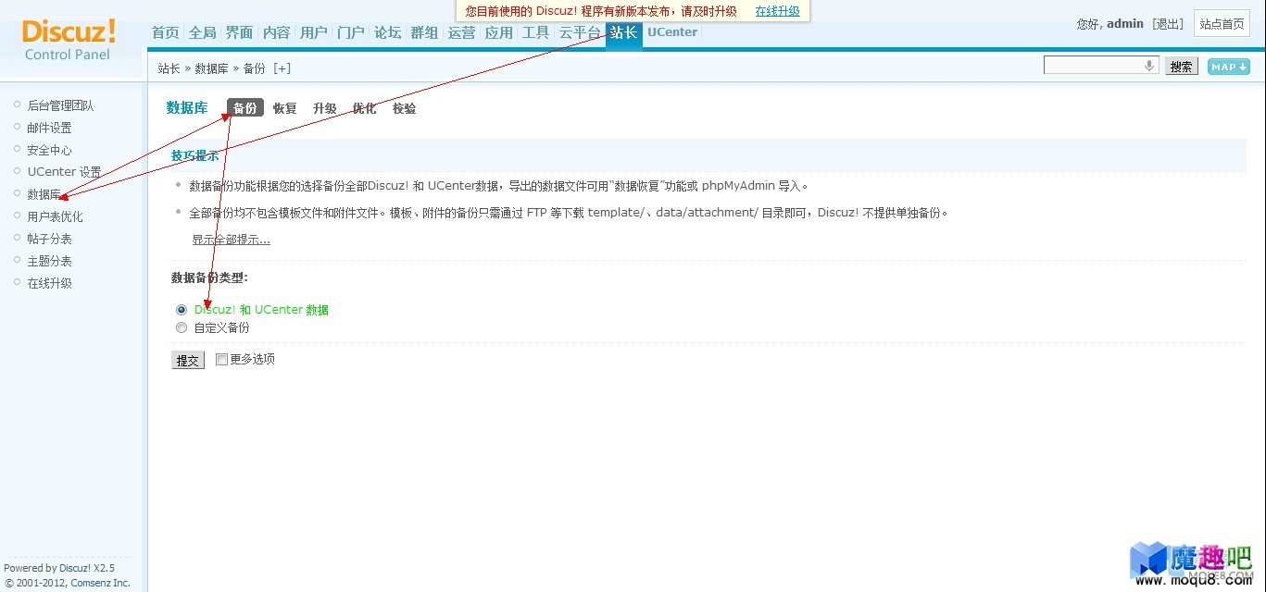Open the Discuz! link in the footer

(75, 568)
